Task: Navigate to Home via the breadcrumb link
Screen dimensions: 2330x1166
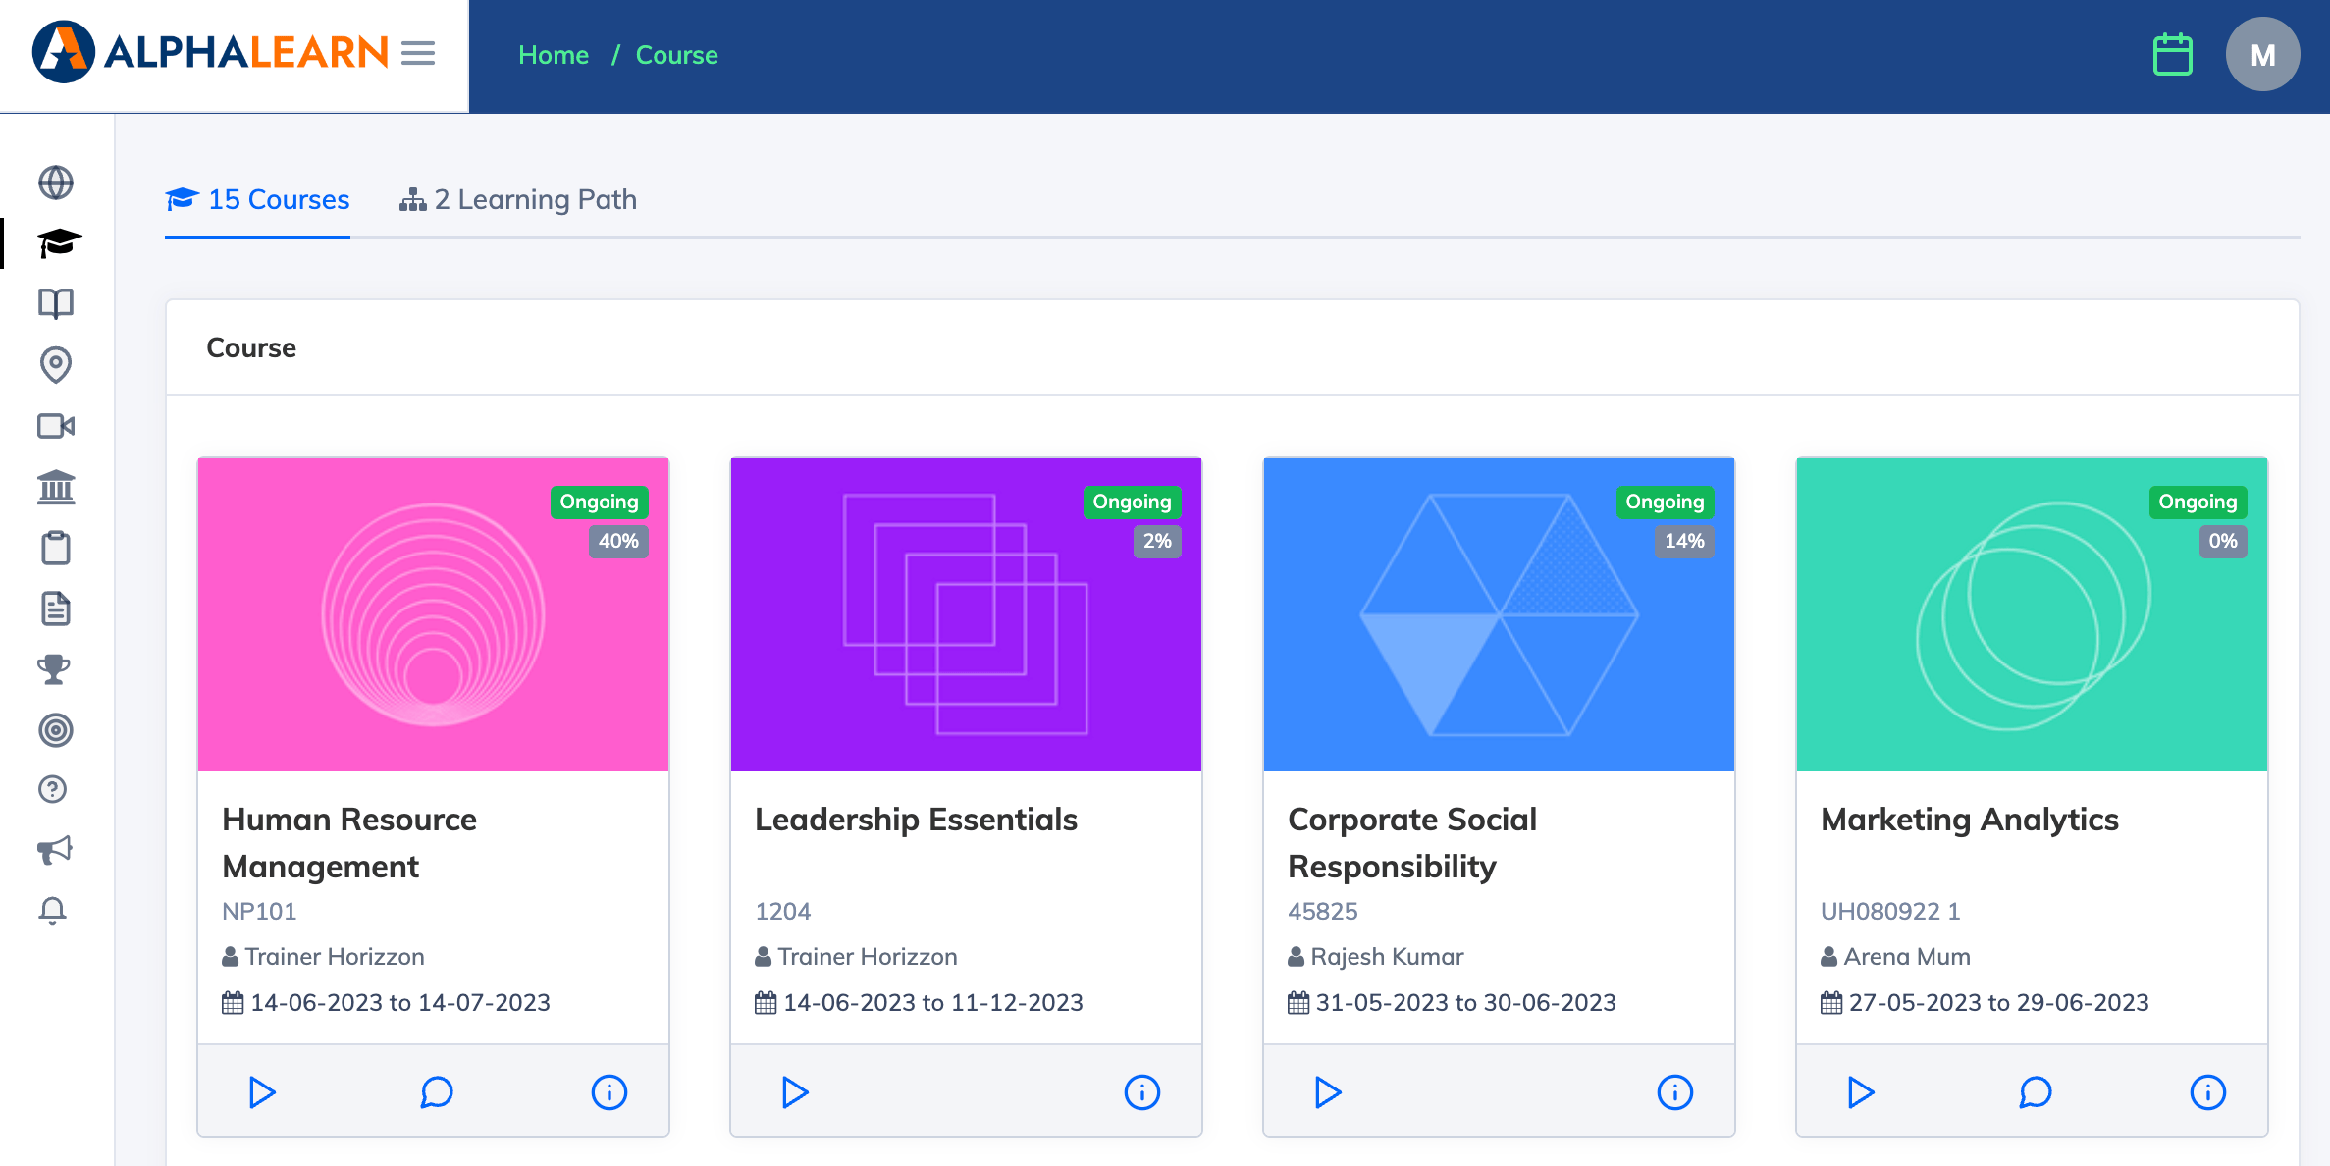Action: 554,55
